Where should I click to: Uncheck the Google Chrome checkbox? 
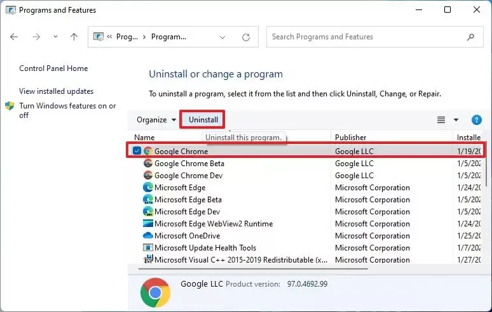[137, 151]
